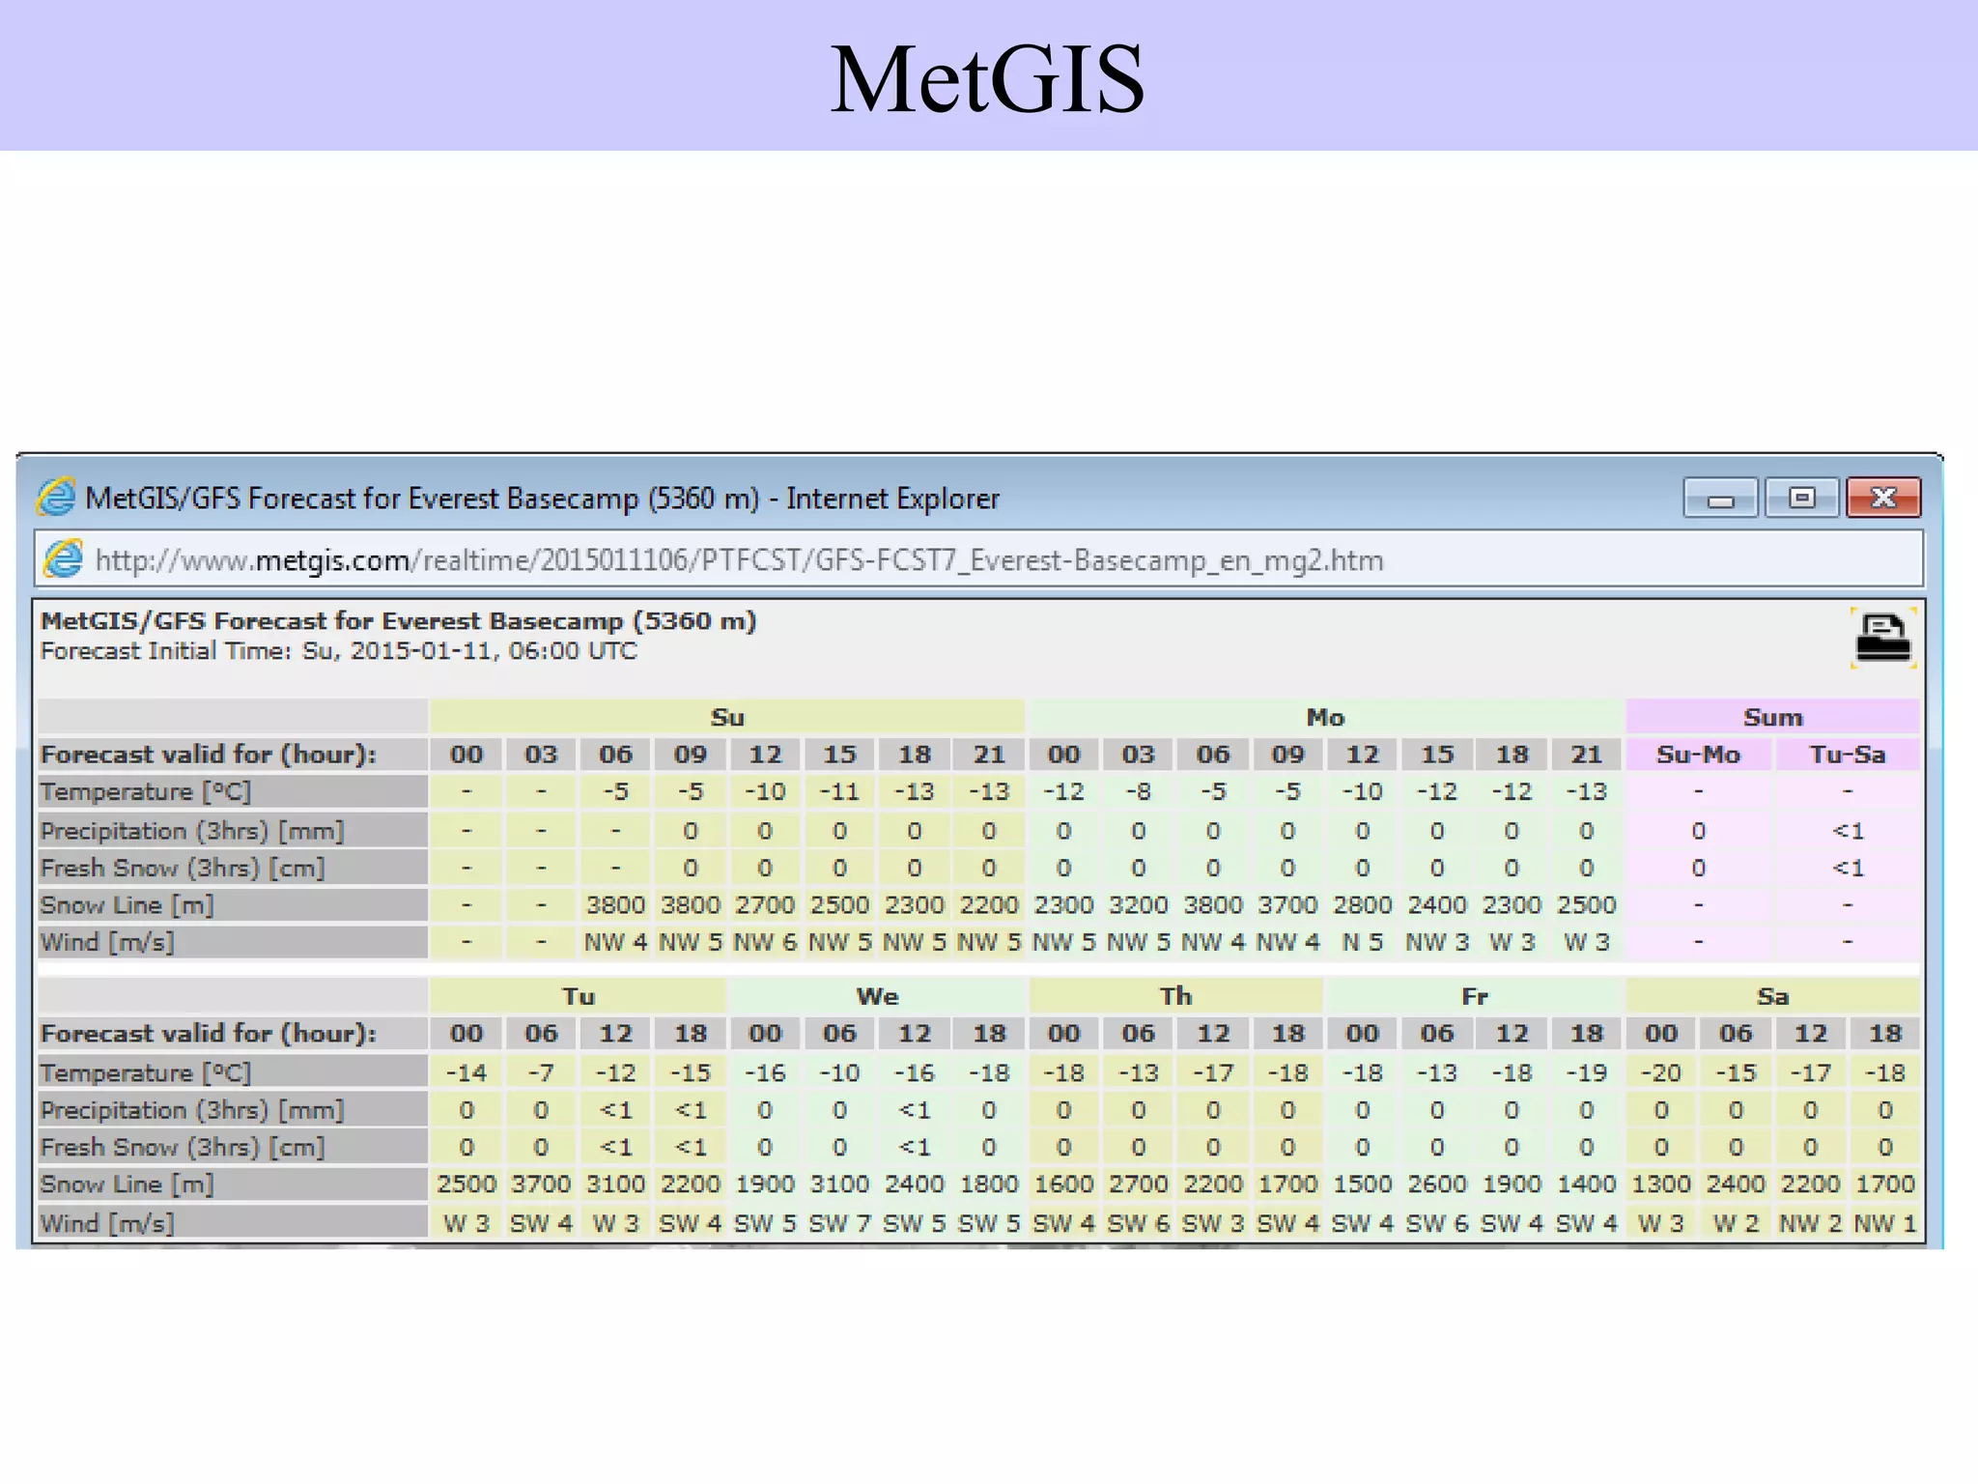Image resolution: width=1978 pixels, height=1484 pixels.
Task: Close the Internet Explorer forecast window
Action: [1883, 498]
